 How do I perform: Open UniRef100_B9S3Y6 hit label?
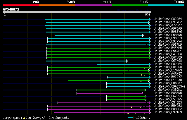pyautogui.click(x=168, y=32)
